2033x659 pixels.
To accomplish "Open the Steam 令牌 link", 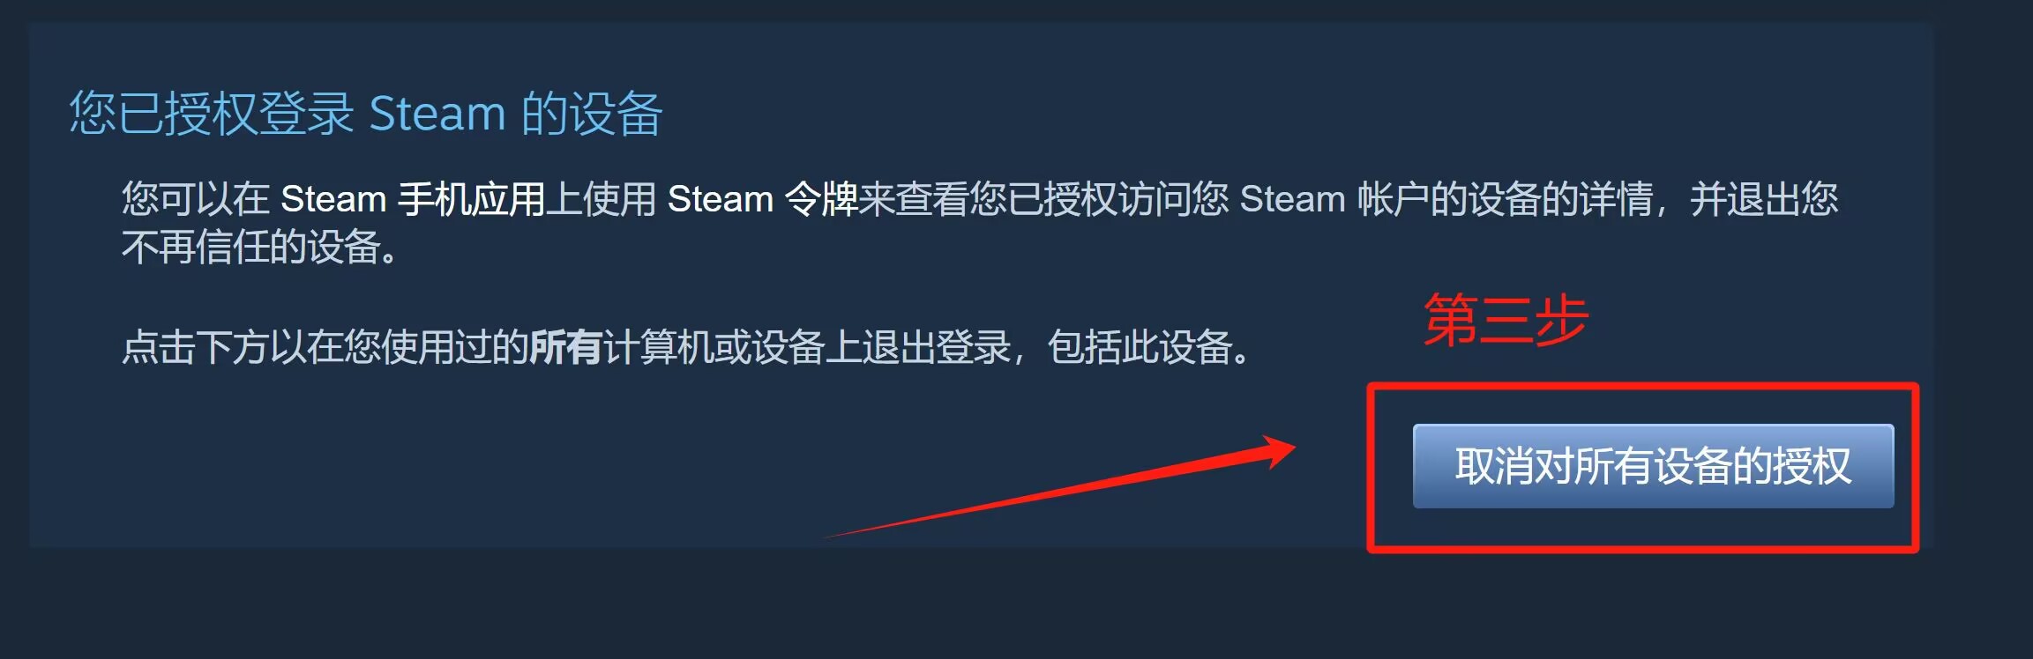I will pyautogui.click(x=763, y=199).
